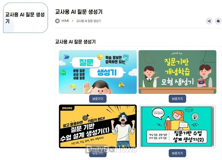Click the lightbulb icon in the 생성기(2) banner
The image size is (222, 160).
click(x=195, y=117)
